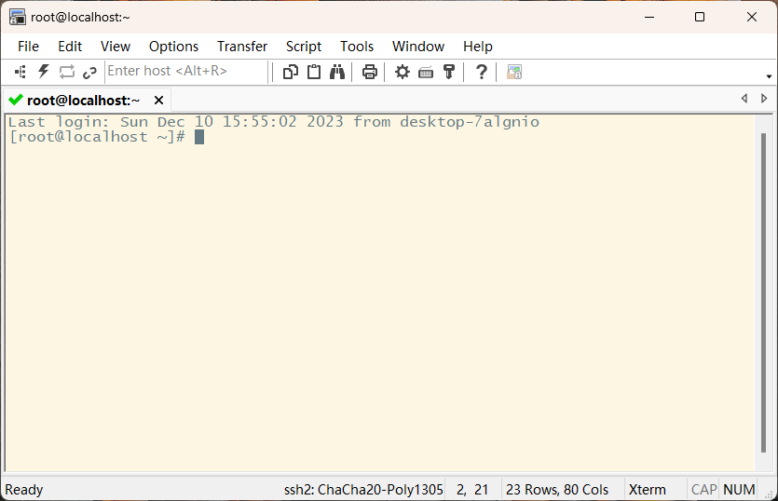Click 'ssh2: ChaCha20-Poly1305' status entry
This screenshot has height=501, width=778.
click(x=363, y=490)
